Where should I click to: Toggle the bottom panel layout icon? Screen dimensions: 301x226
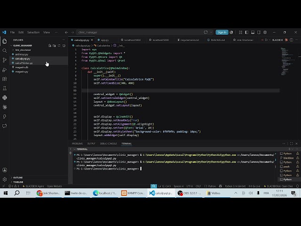(x=253, y=32)
